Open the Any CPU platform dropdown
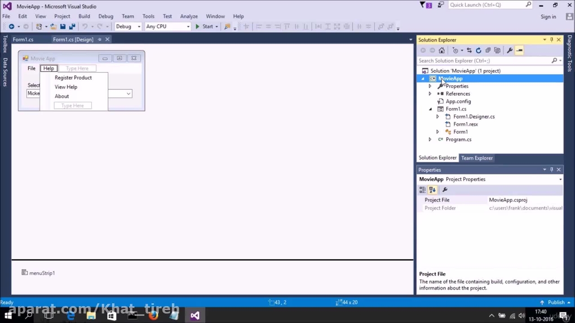Viewport: 575px width, 323px height. tap(168, 26)
